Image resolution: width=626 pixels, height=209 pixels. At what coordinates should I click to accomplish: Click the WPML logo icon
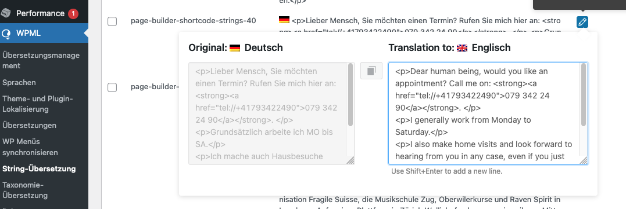click(x=6, y=34)
